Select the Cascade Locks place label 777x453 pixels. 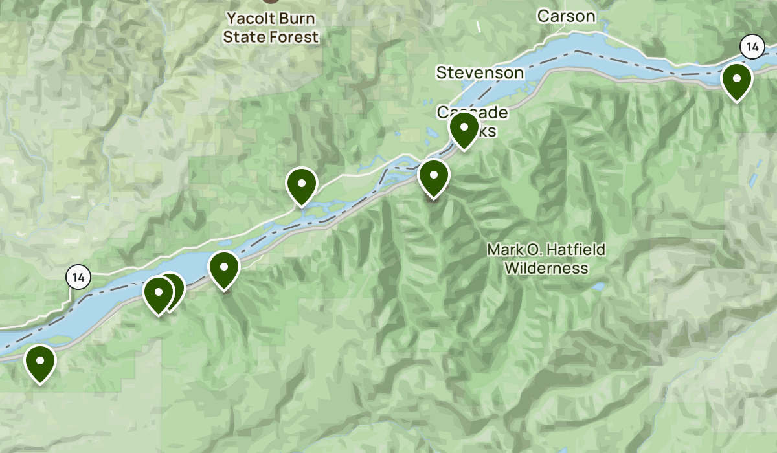[x=472, y=121]
